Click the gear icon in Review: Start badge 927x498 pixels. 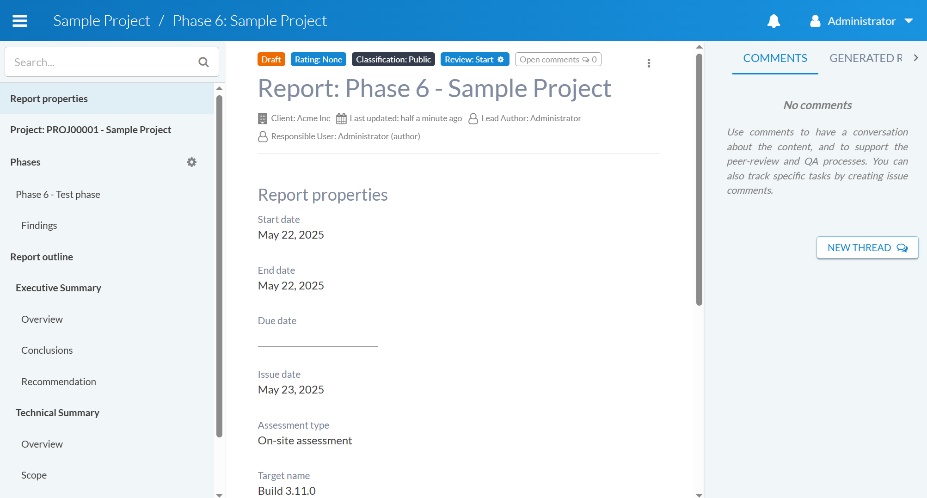pyautogui.click(x=501, y=60)
